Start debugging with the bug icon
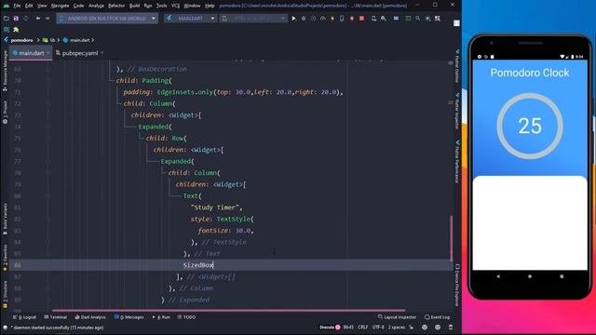Viewport: 596px width, 335px height. 304,19
